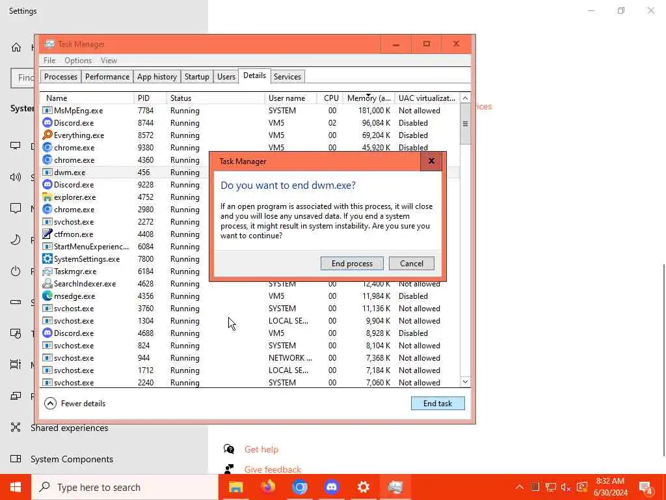Open Settings gear on taskbar
Image resolution: width=666 pixels, height=500 pixels.
pos(363,487)
